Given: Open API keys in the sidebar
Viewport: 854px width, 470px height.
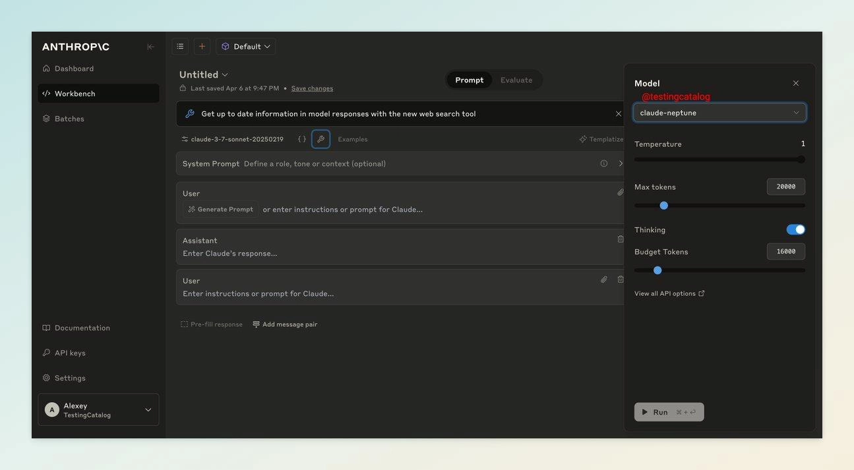Looking at the screenshot, I should [x=98, y=353].
